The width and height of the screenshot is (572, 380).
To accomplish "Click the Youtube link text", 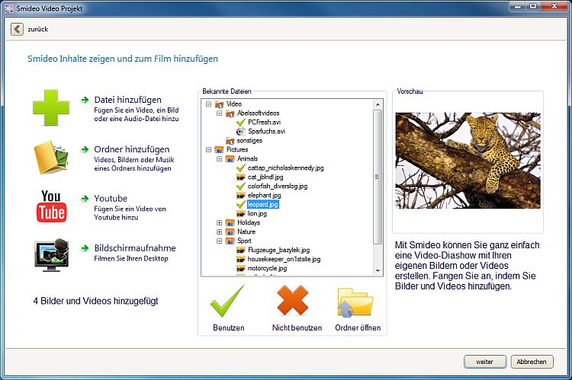I will [111, 199].
